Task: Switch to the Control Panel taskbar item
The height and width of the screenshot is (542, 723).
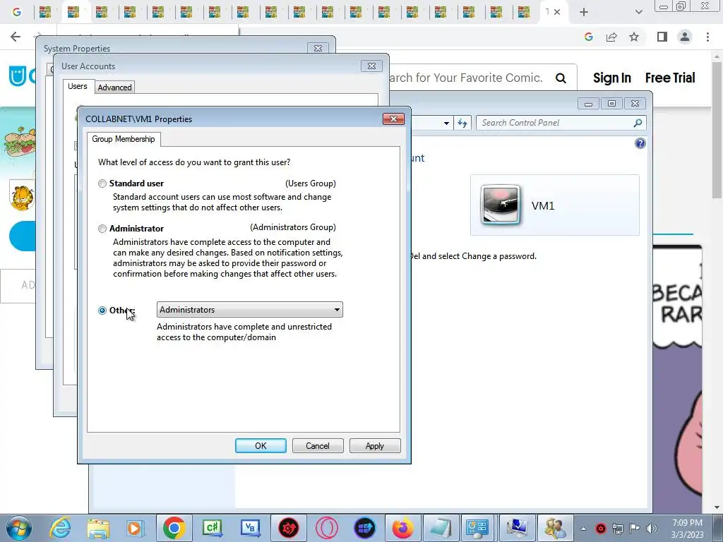Action: [477, 528]
